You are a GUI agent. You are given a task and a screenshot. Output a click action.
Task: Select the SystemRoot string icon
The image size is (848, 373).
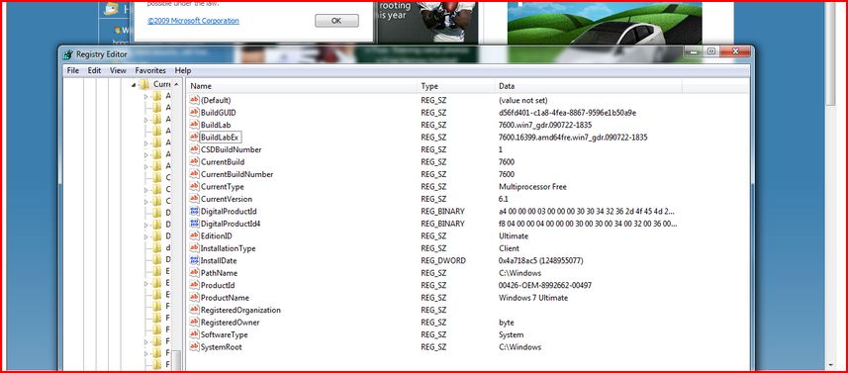[x=195, y=347]
